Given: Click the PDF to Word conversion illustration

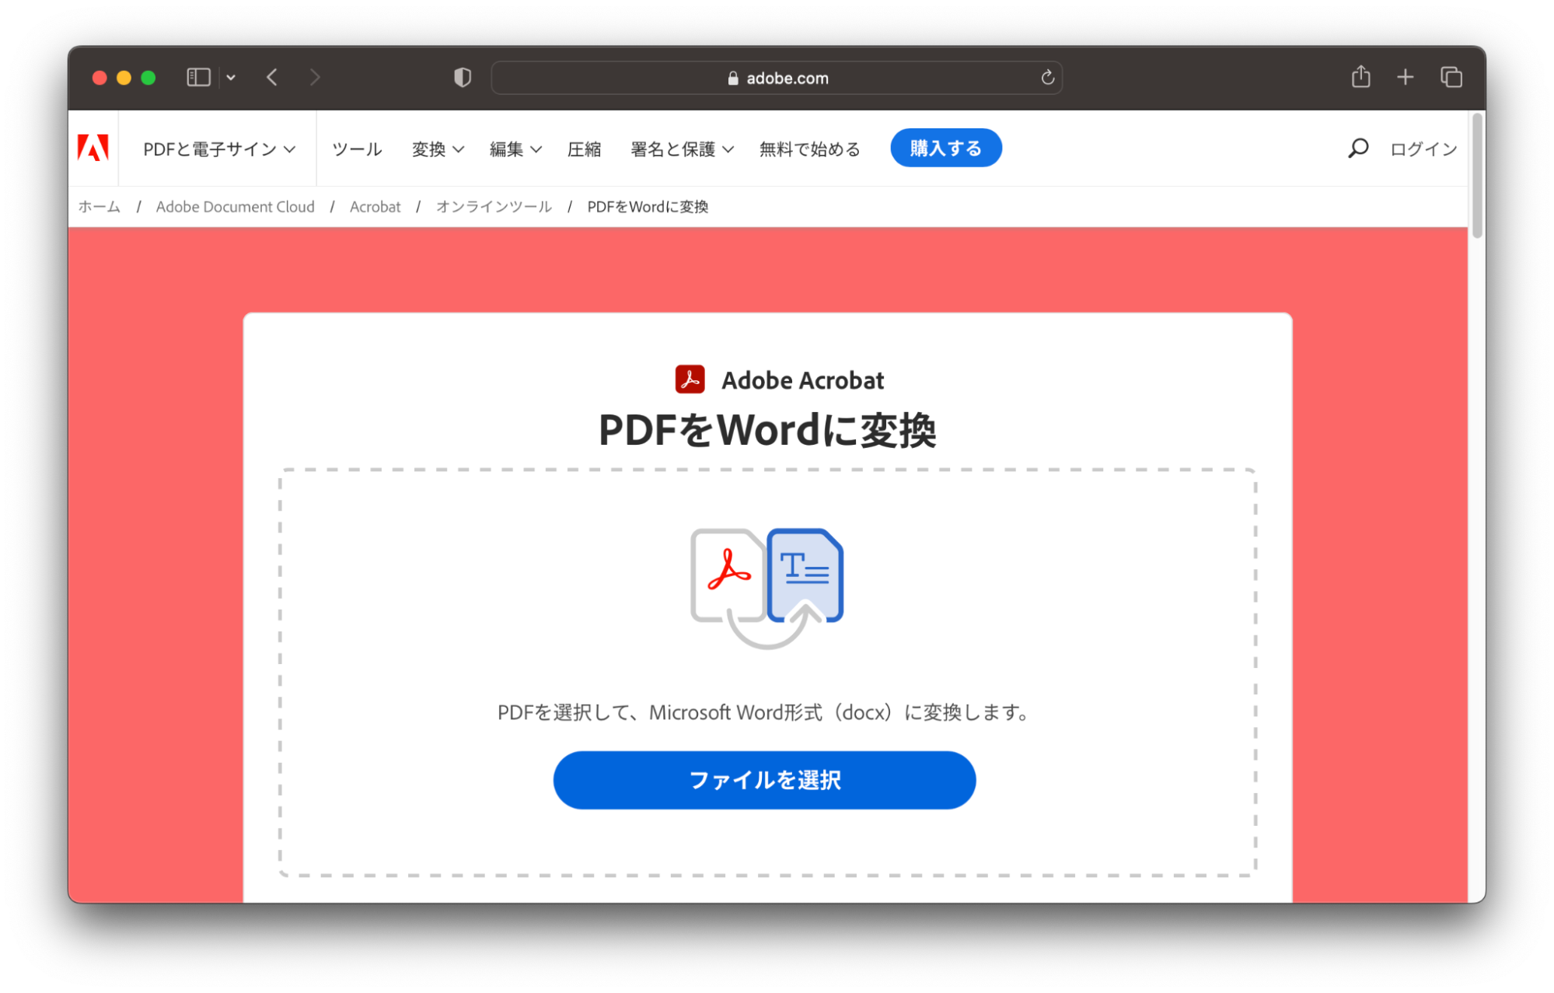Looking at the screenshot, I should pos(767,588).
